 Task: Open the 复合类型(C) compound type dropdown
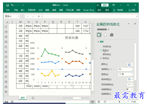[x=130, y=79]
